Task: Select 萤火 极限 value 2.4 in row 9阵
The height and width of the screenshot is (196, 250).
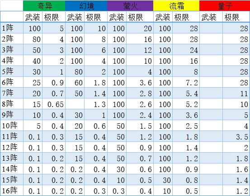Action: click(x=140, y=115)
